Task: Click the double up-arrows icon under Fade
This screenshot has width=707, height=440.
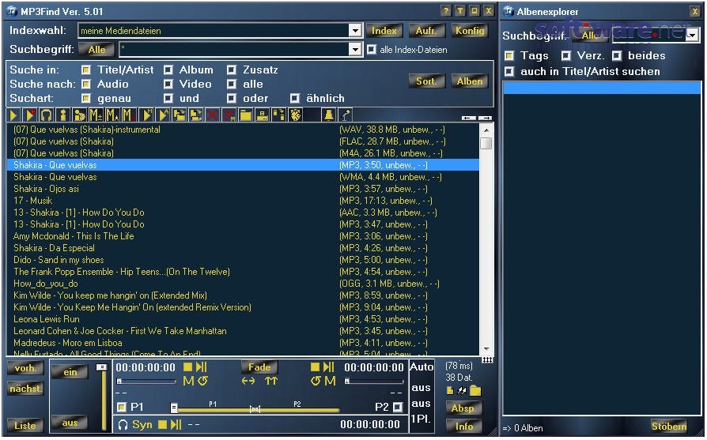Action: coord(271,381)
